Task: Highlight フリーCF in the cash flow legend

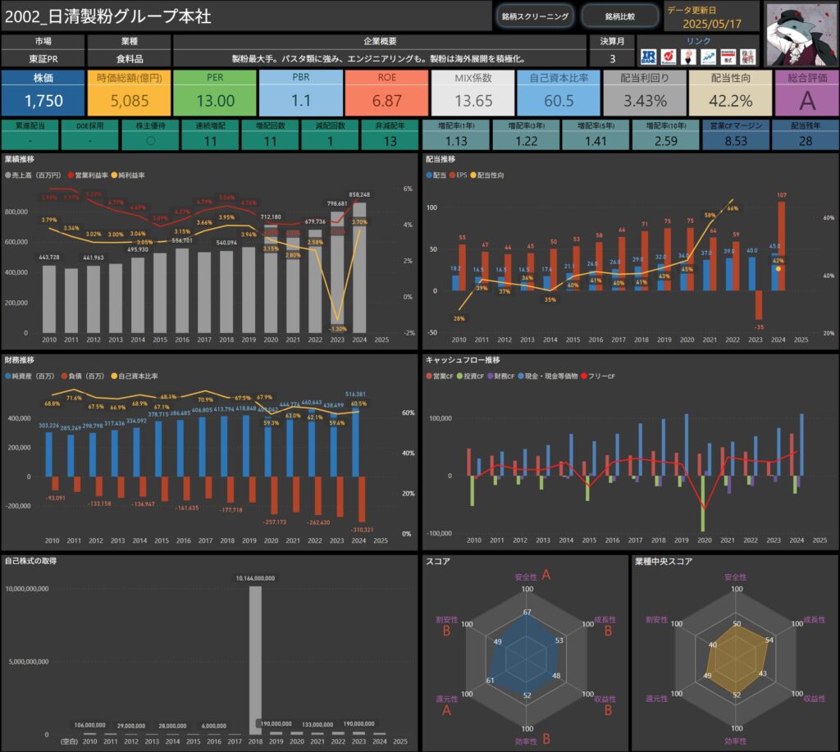Action: coord(598,376)
